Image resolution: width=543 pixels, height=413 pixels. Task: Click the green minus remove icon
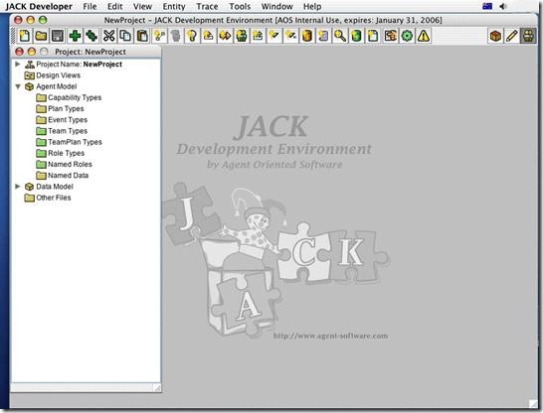(91, 36)
